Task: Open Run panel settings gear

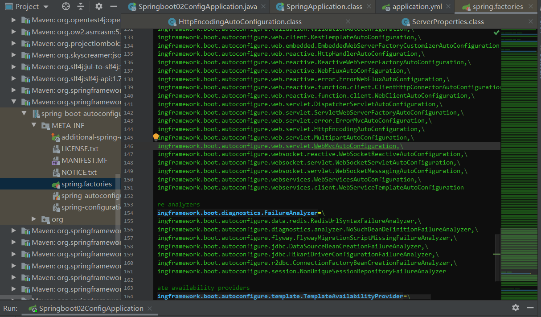Action: click(x=516, y=308)
